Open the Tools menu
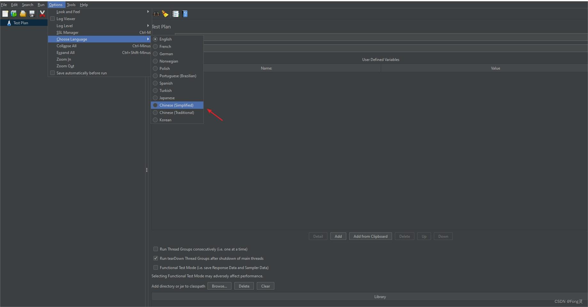 point(71,5)
